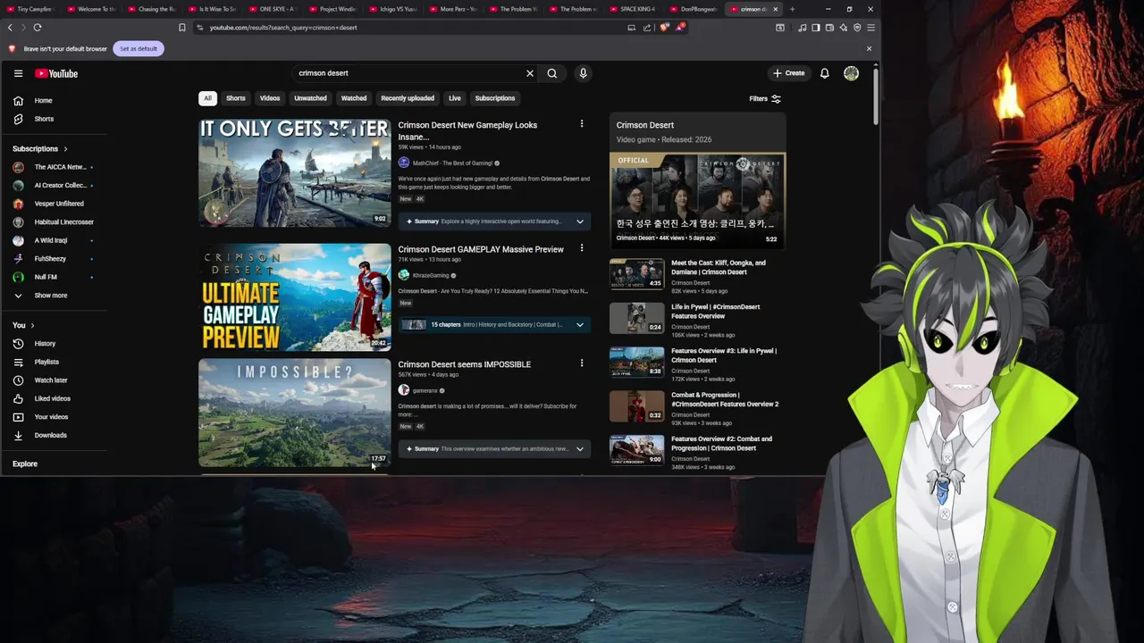Click the YouTube logo
Image resolution: width=1144 pixels, height=643 pixels.
[x=56, y=73]
